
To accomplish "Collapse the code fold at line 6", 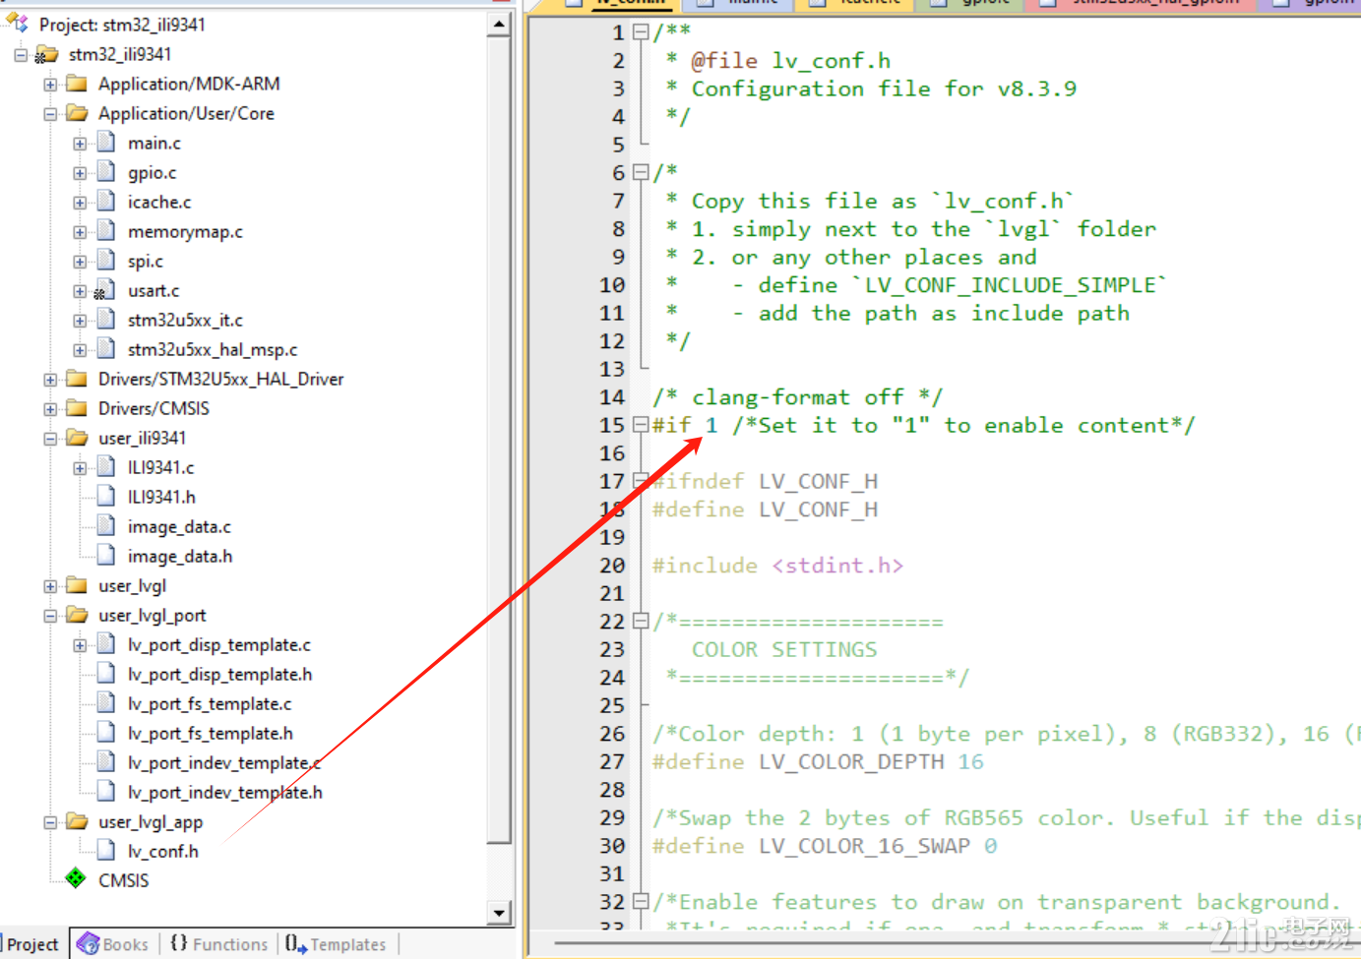I will tap(641, 173).
